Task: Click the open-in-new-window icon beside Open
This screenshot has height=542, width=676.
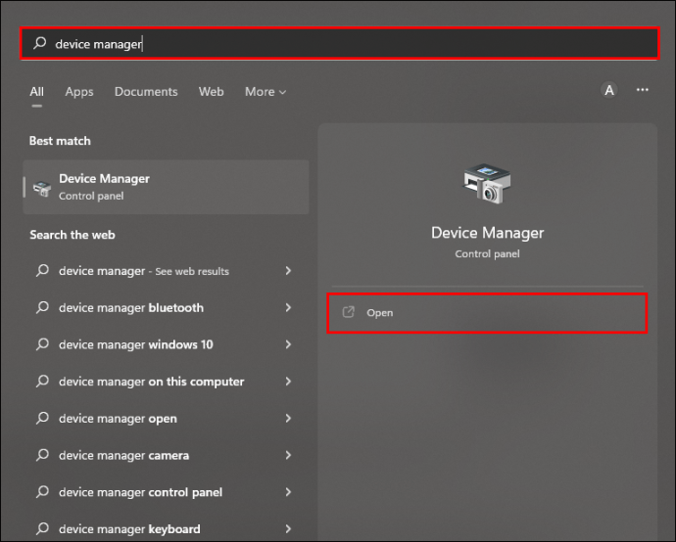Action: coord(348,312)
